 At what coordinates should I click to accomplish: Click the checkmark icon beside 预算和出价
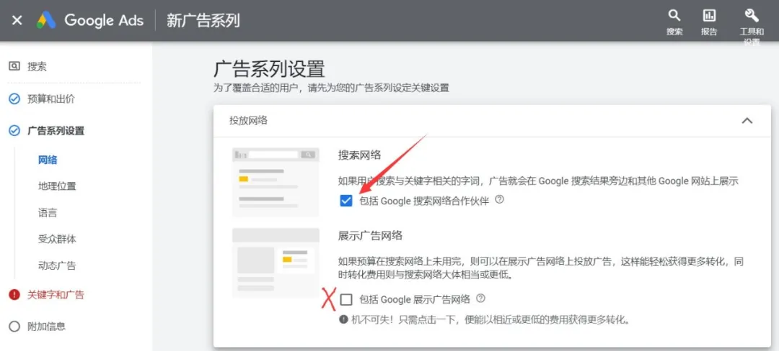coord(14,99)
